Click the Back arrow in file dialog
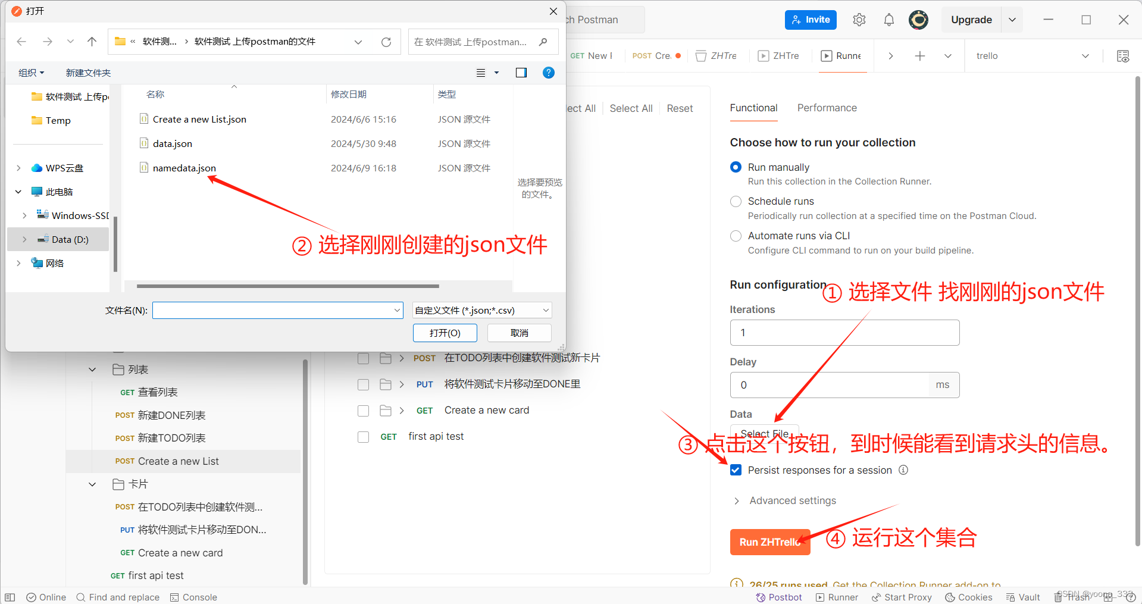The image size is (1142, 604). click(21, 42)
